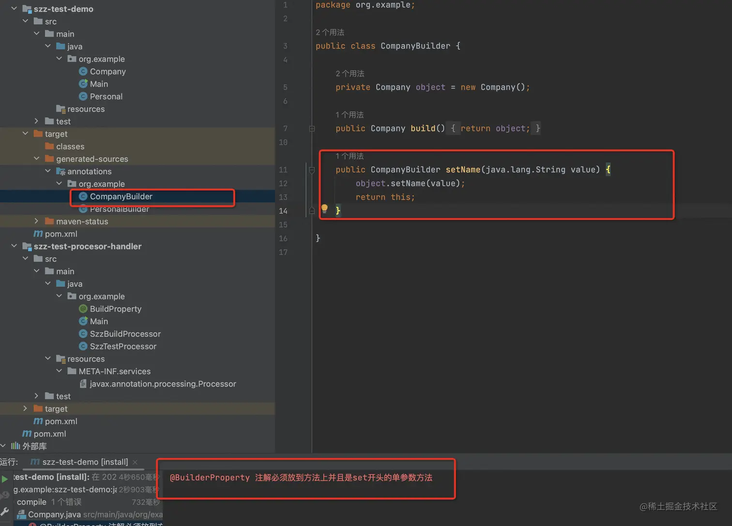Select the resources folder in szz-test-demo
This screenshot has width=732, height=526.
coord(86,109)
